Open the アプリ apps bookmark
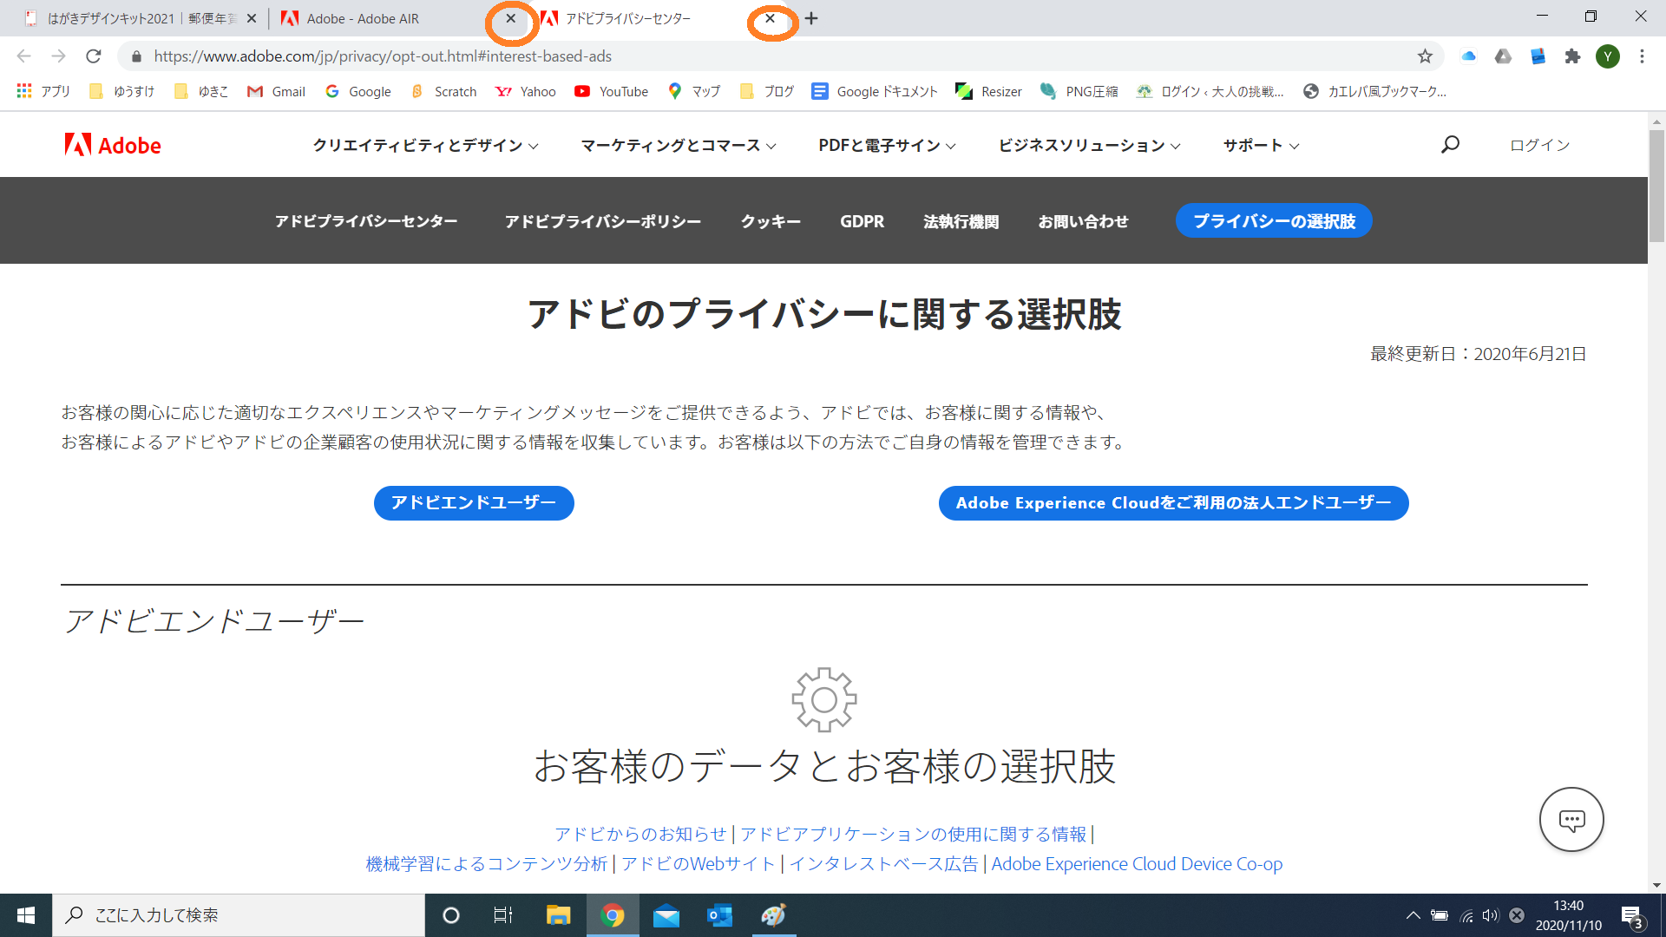Image resolution: width=1666 pixels, height=937 pixels. [x=43, y=91]
